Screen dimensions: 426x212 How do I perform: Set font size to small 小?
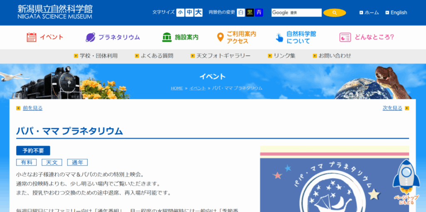tap(180, 12)
